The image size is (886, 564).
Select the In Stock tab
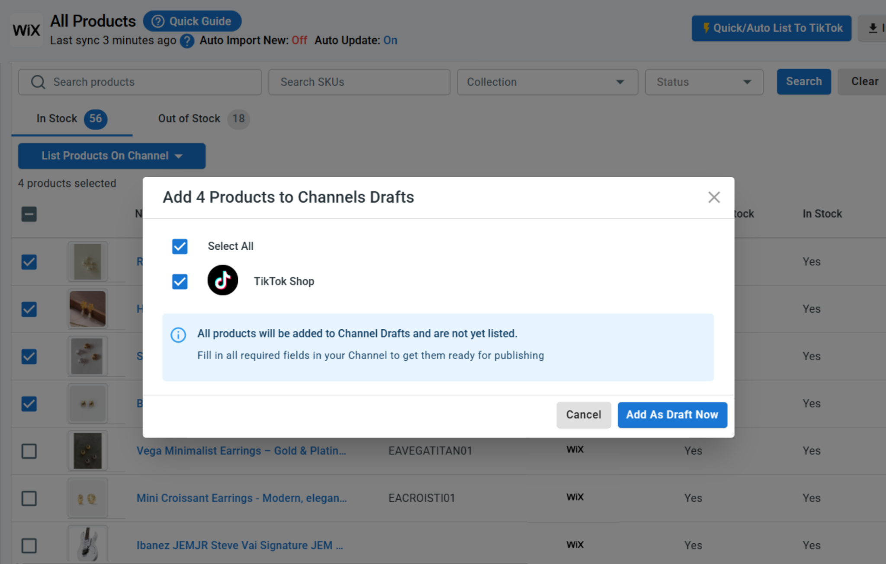pyautogui.click(x=72, y=119)
